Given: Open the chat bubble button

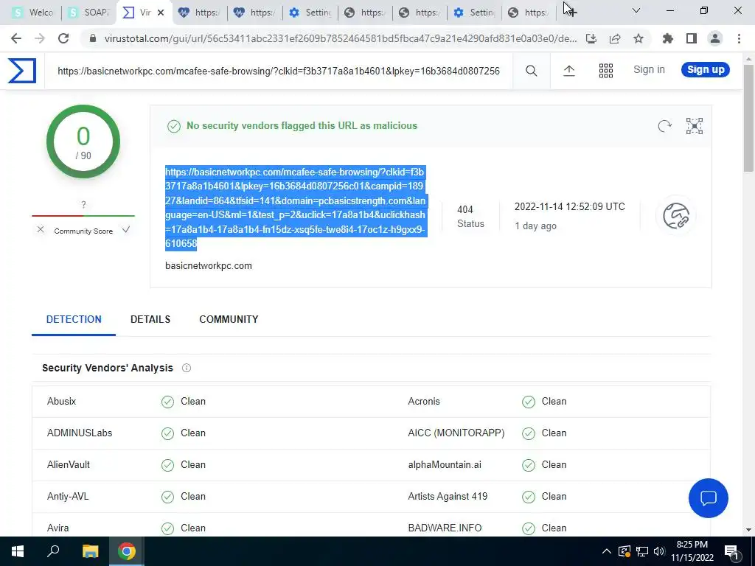Looking at the screenshot, I should [709, 498].
